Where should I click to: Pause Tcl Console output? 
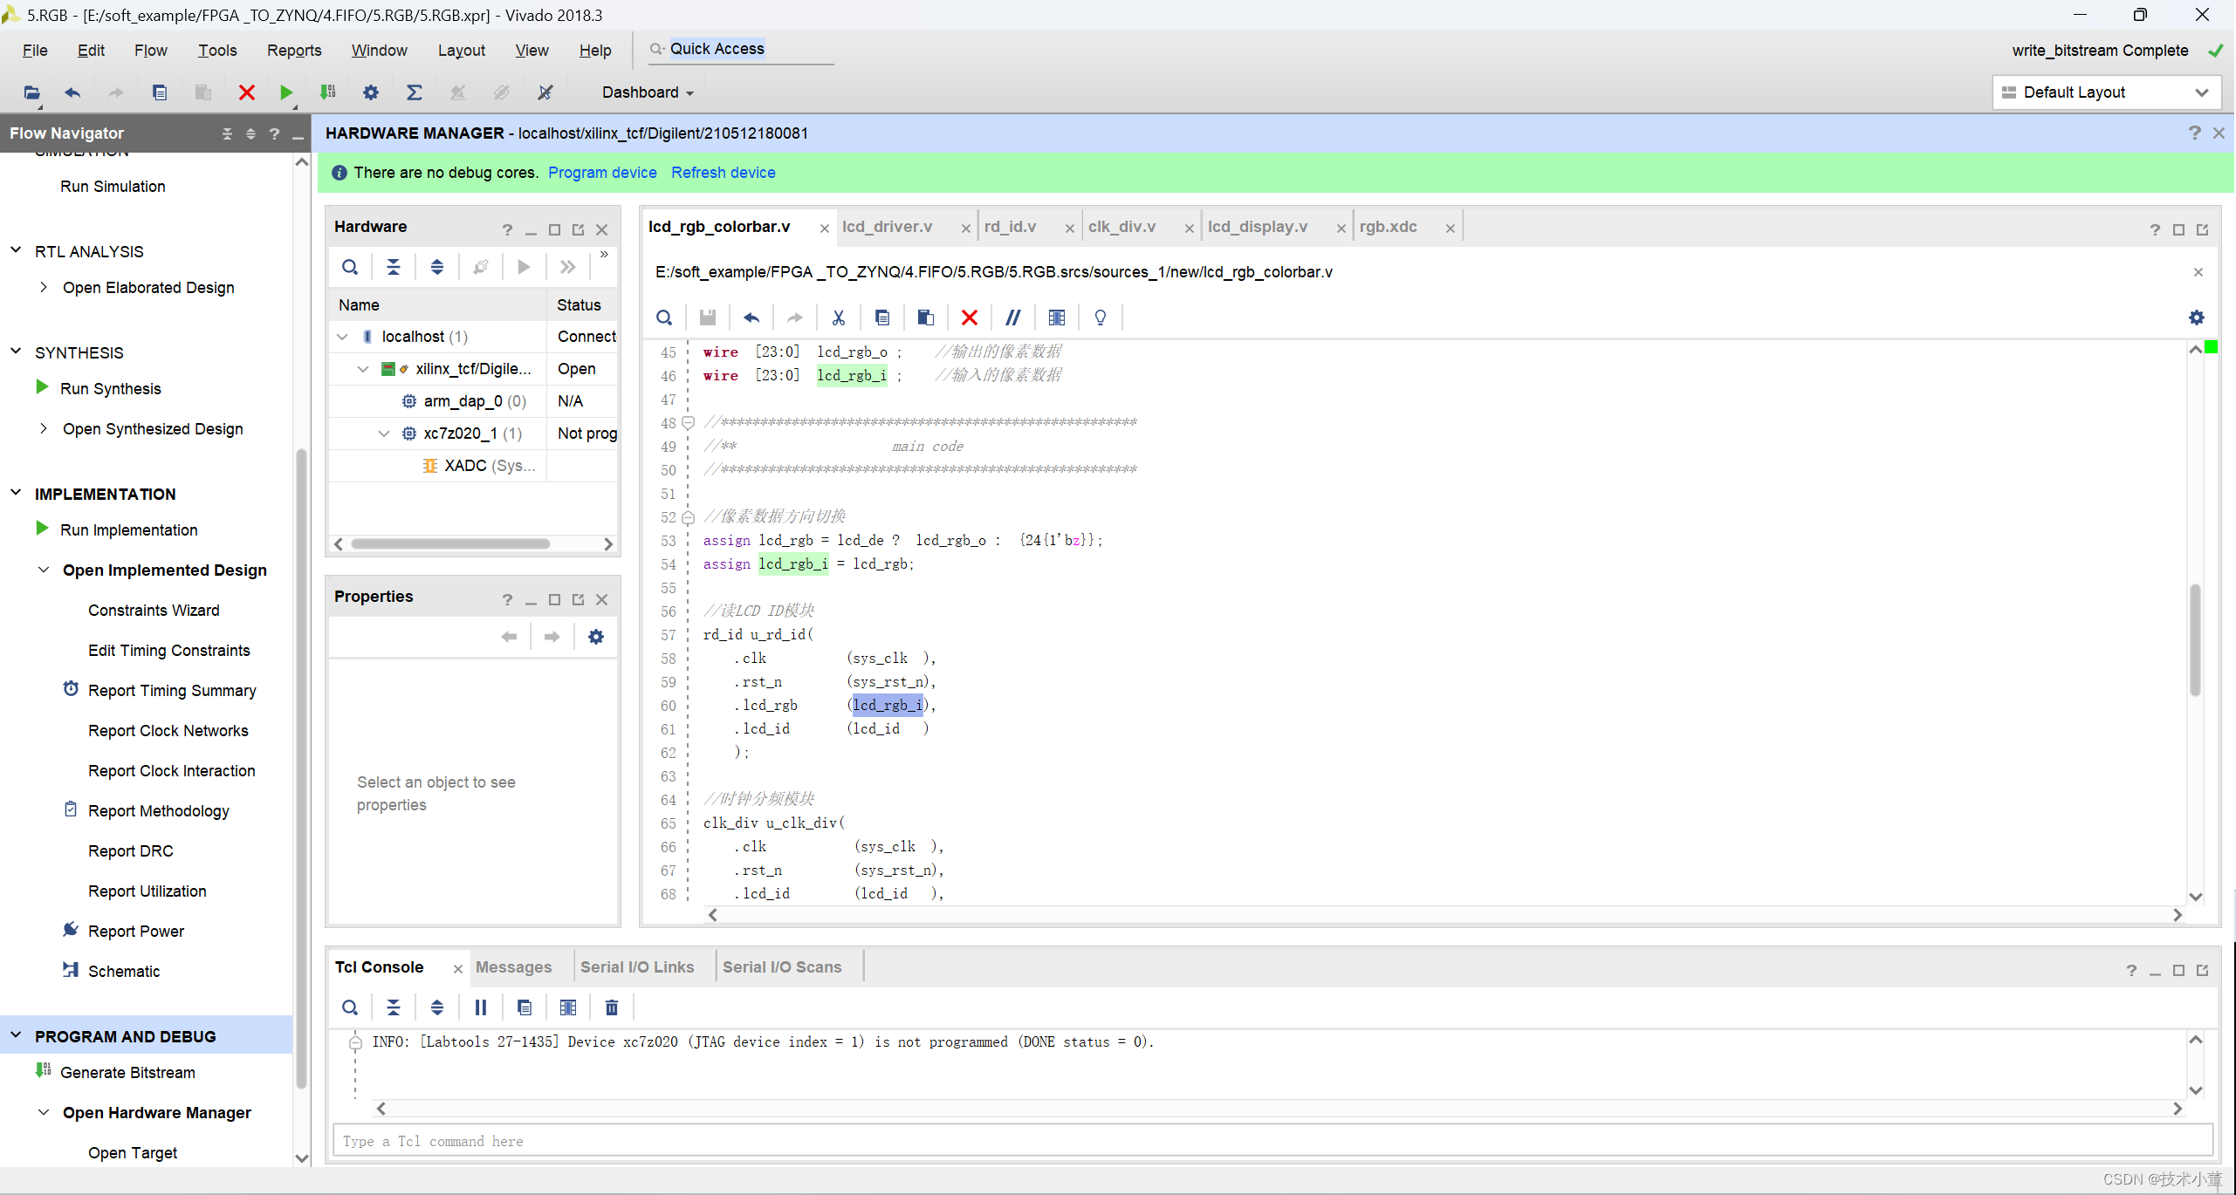tap(480, 1007)
